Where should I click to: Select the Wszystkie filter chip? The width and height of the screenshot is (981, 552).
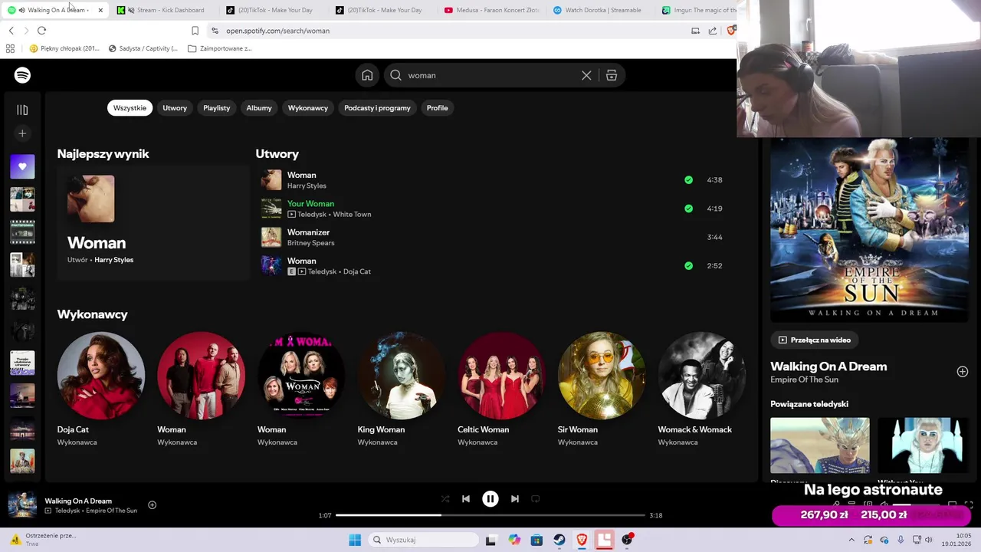pos(130,108)
